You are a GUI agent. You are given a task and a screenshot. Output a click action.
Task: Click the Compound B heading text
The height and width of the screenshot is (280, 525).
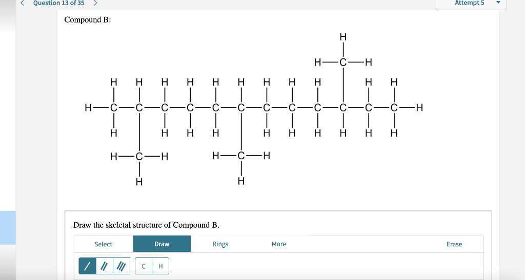[x=87, y=20]
